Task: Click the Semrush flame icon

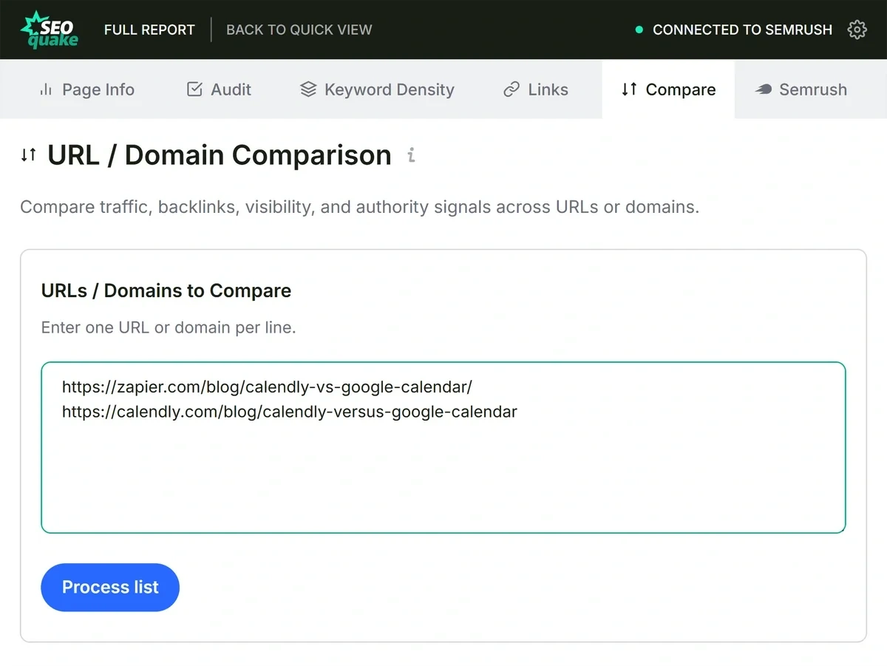Action: coord(764,89)
